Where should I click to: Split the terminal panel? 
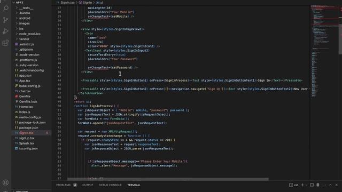pos(312,185)
